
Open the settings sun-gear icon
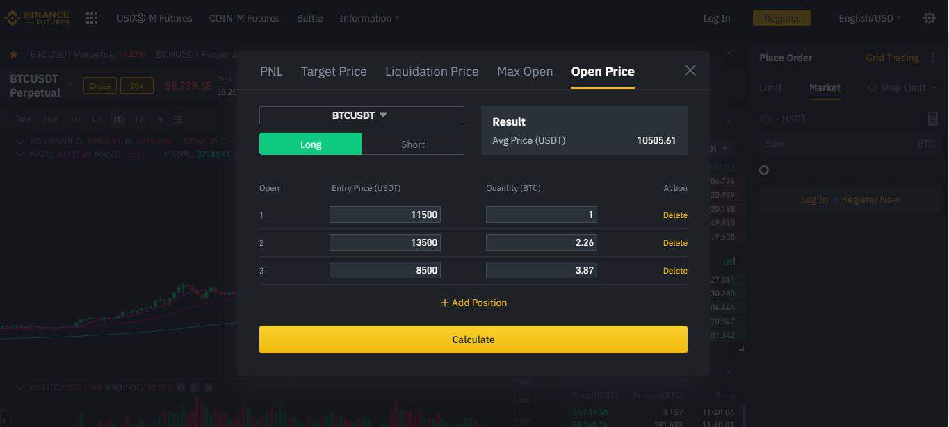click(x=930, y=18)
